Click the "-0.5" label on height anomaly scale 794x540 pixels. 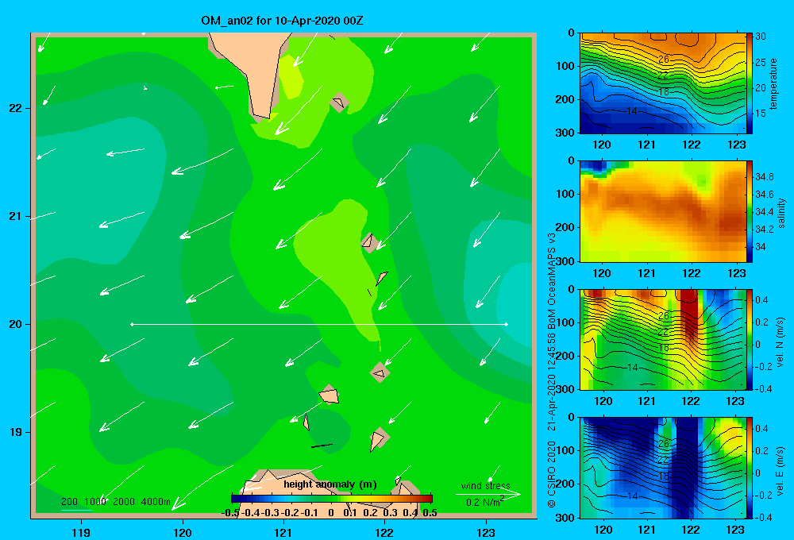pyautogui.click(x=231, y=513)
